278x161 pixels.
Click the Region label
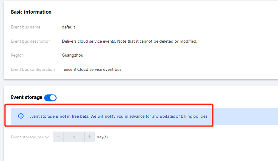tap(17, 55)
